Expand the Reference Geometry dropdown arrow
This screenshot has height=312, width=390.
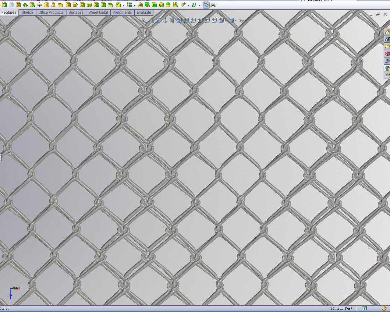tap(188, 5)
